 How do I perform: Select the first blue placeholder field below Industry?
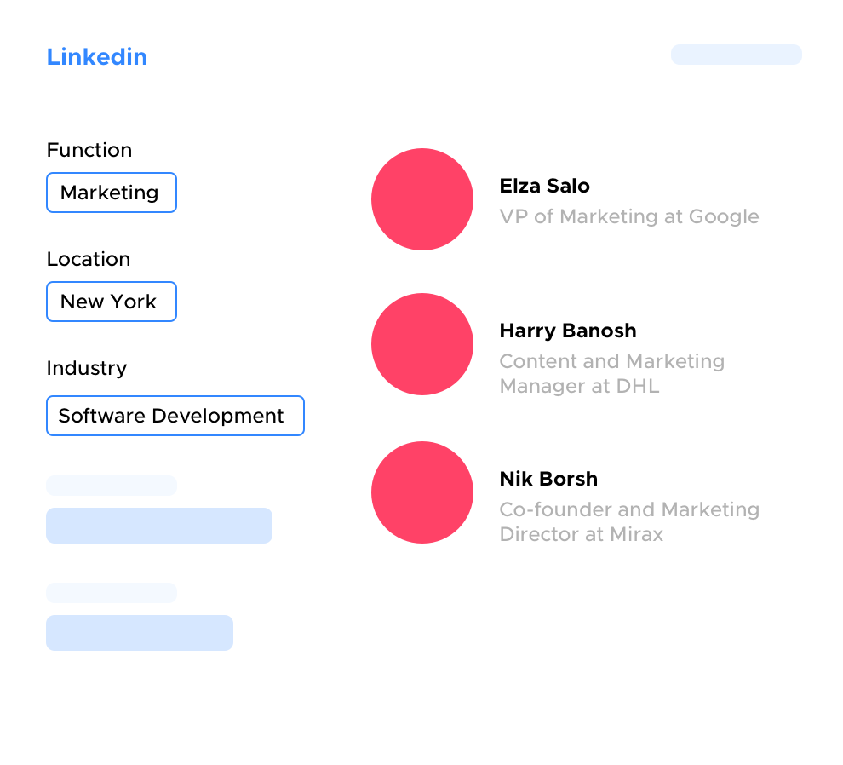(x=159, y=526)
